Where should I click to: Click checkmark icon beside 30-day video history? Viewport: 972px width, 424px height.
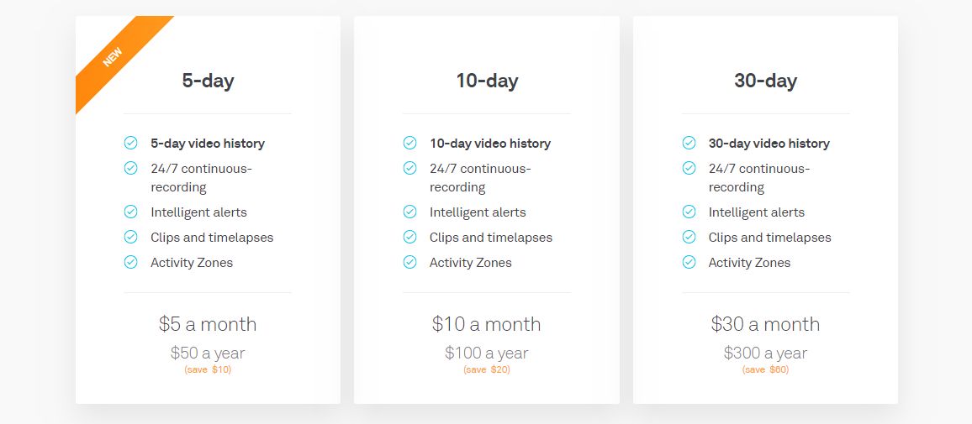point(689,143)
